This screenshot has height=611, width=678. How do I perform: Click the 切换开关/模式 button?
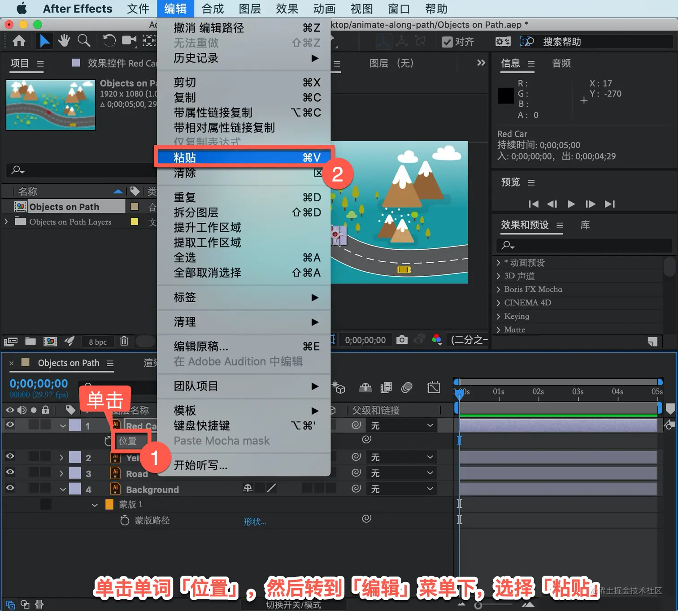[x=294, y=605]
